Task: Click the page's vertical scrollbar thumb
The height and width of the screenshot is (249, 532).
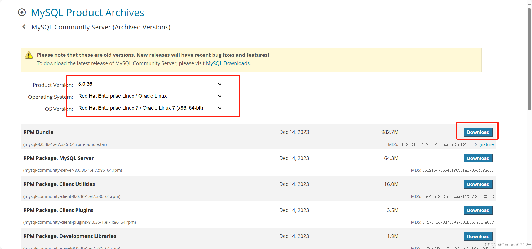Action: coord(529,59)
